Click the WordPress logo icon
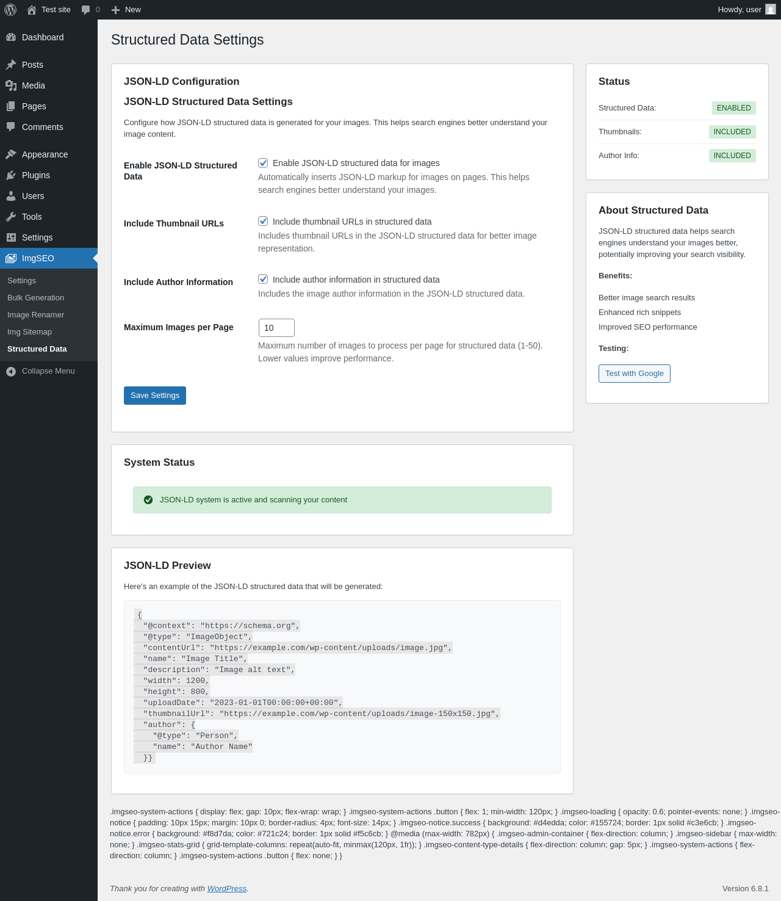 point(10,10)
